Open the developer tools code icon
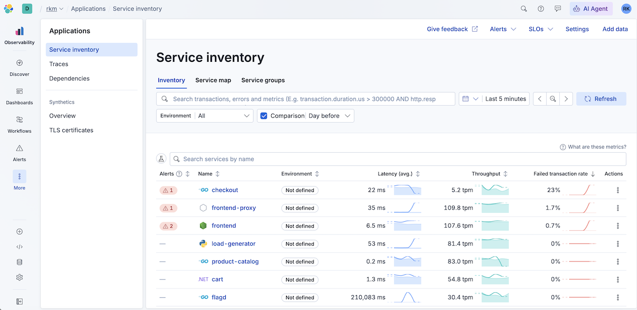Viewport: 637px width, 310px height. (x=19, y=247)
